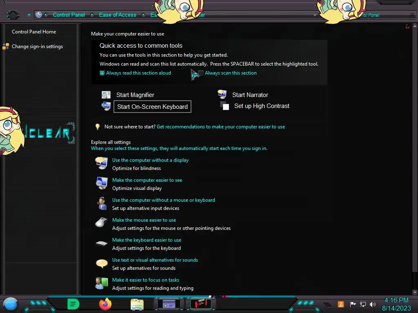Expand breadcrumb arrow after Control Panel

[92, 15]
